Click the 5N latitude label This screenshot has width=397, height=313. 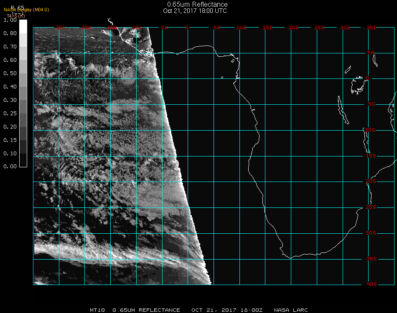(371, 53)
